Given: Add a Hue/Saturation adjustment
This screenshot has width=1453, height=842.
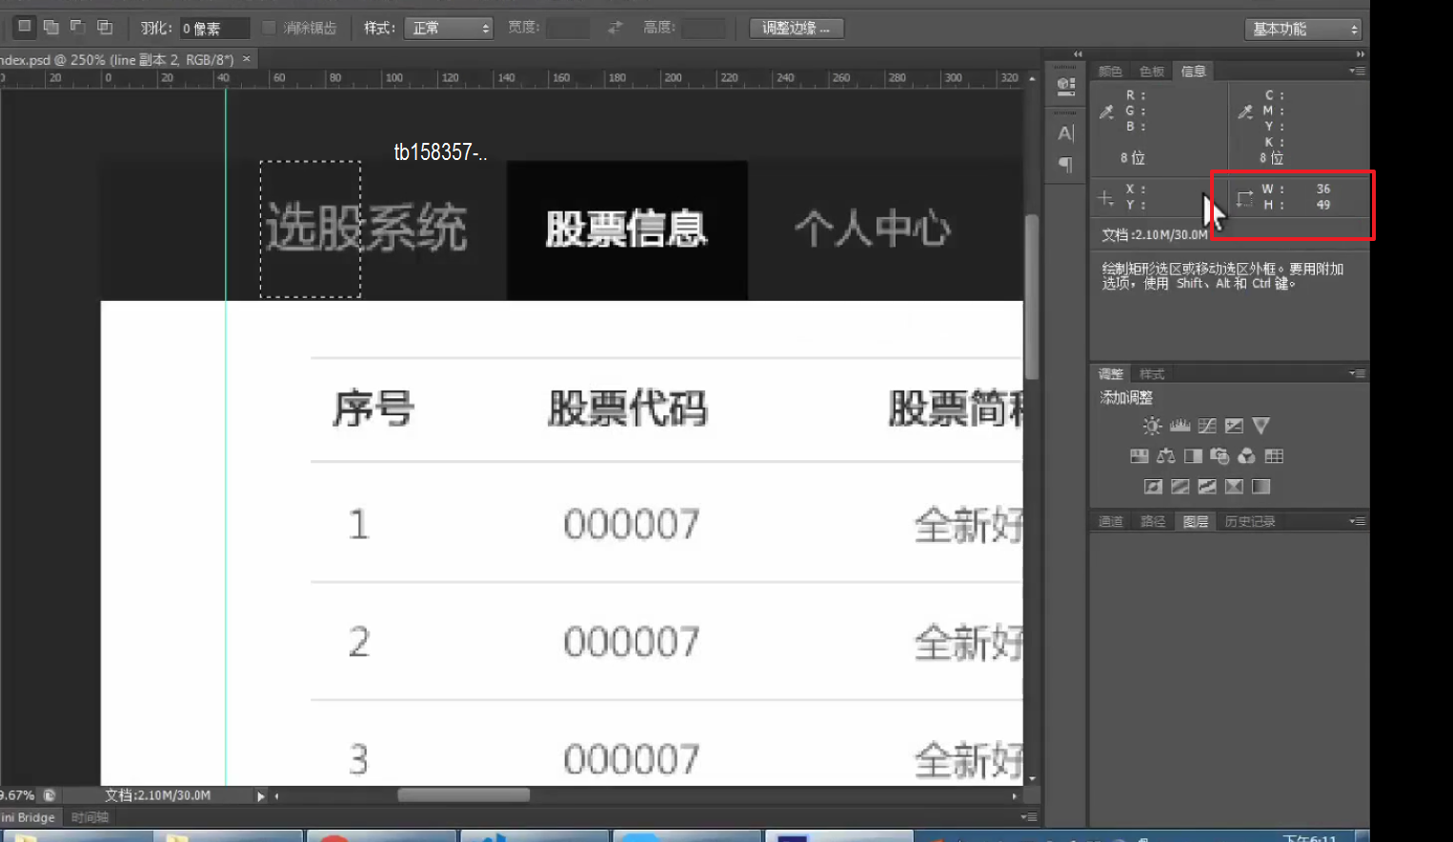Looking at the screenshot, I should pyautogui.click(x=1139, y=456).
